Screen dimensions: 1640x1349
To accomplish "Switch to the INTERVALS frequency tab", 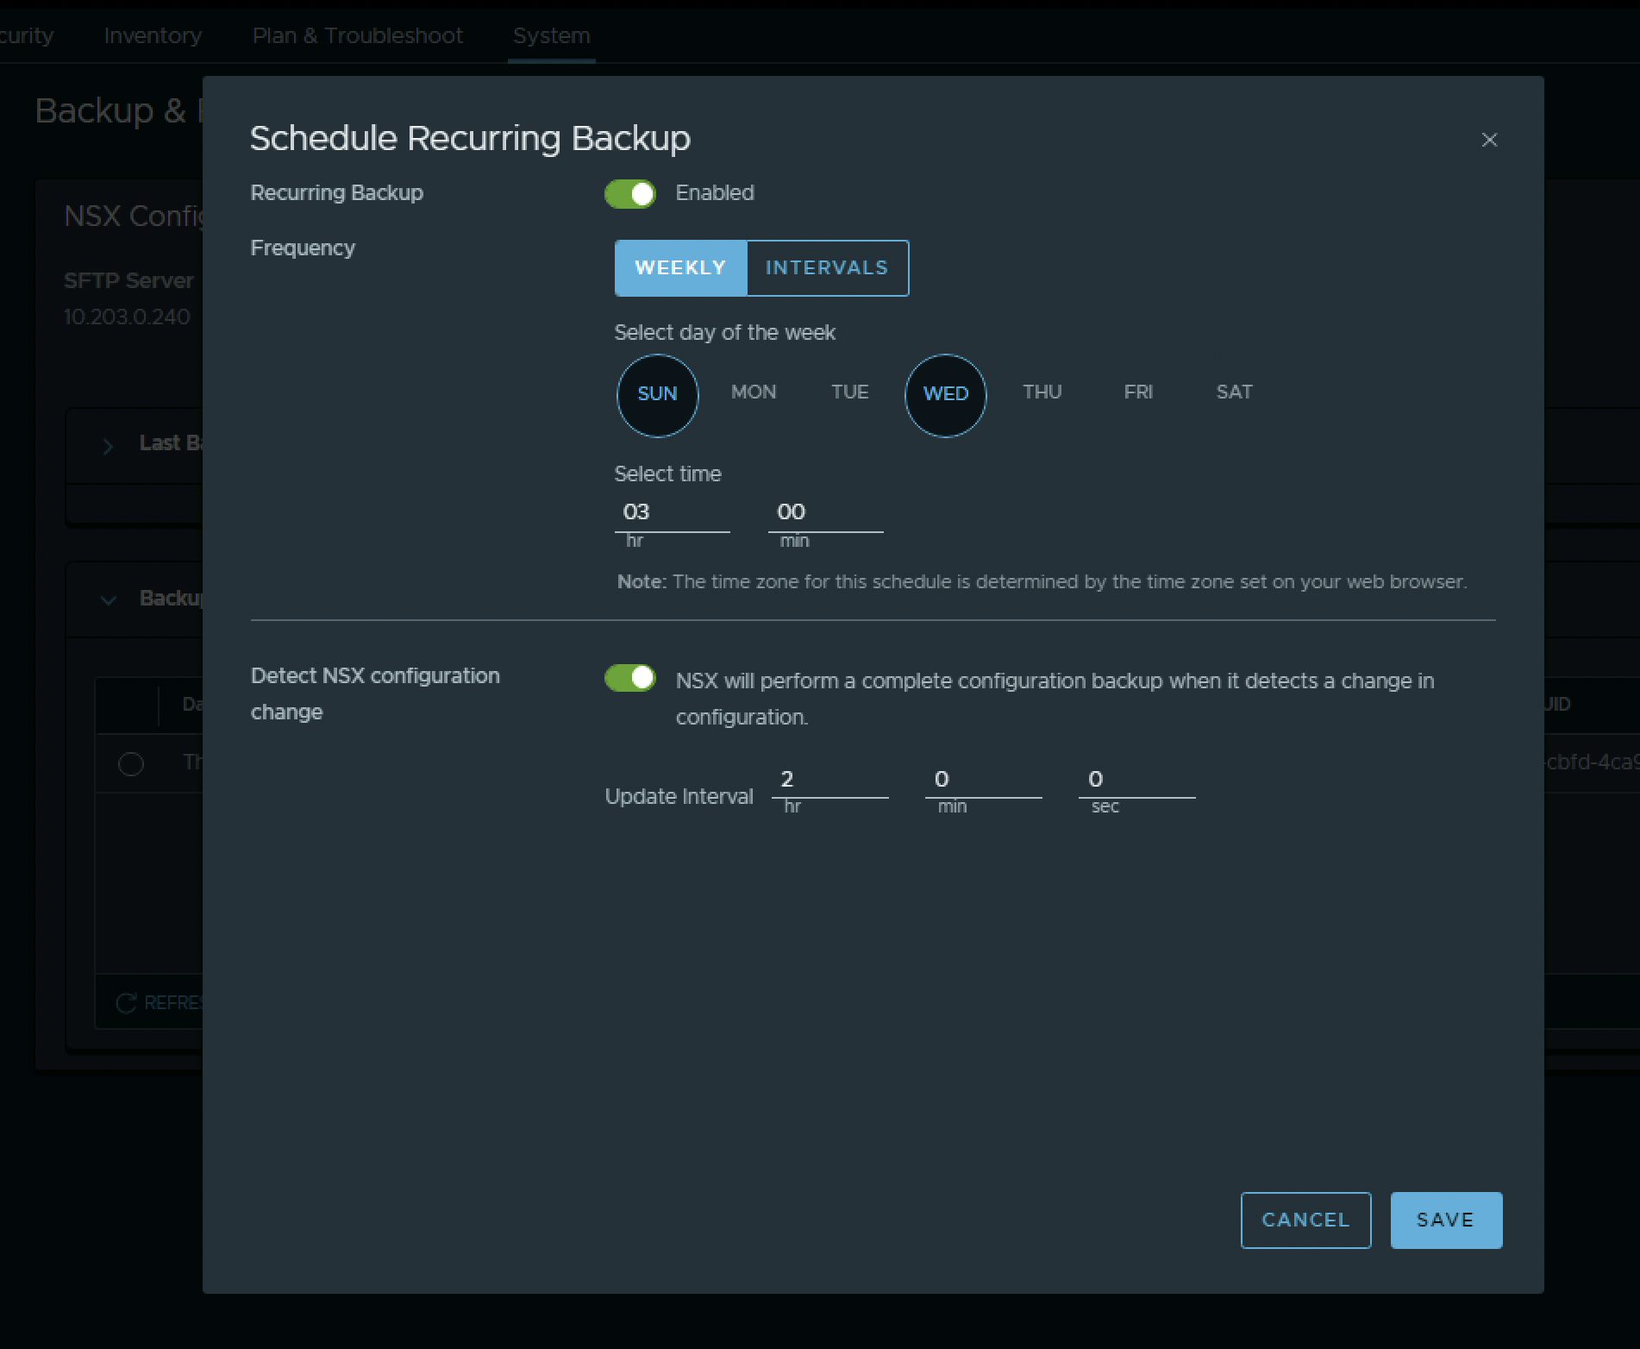I will (826, 267).
